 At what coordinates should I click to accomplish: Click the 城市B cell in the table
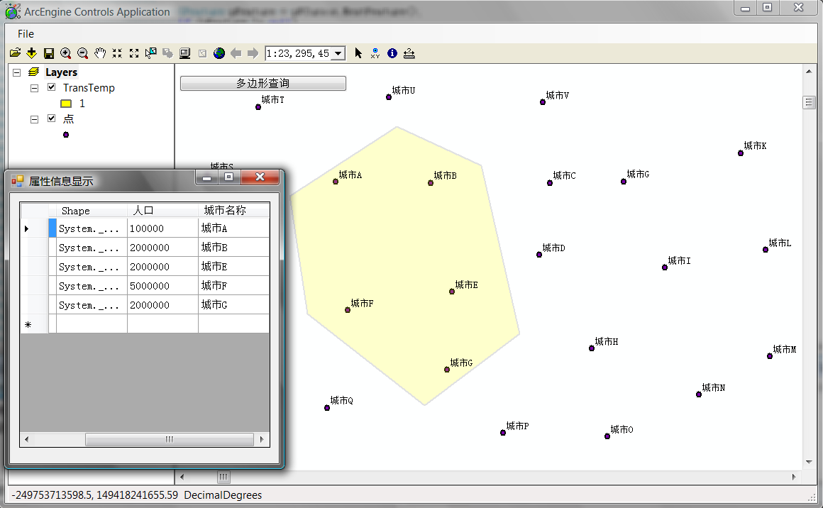point(233,248)
